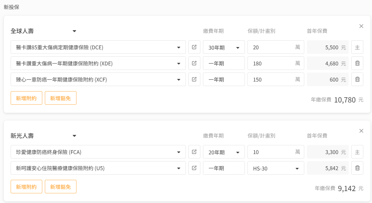Open external link for 醫卡讚重大傷病一年期健康保險附約 (XDE)

[x=194, y=63]
